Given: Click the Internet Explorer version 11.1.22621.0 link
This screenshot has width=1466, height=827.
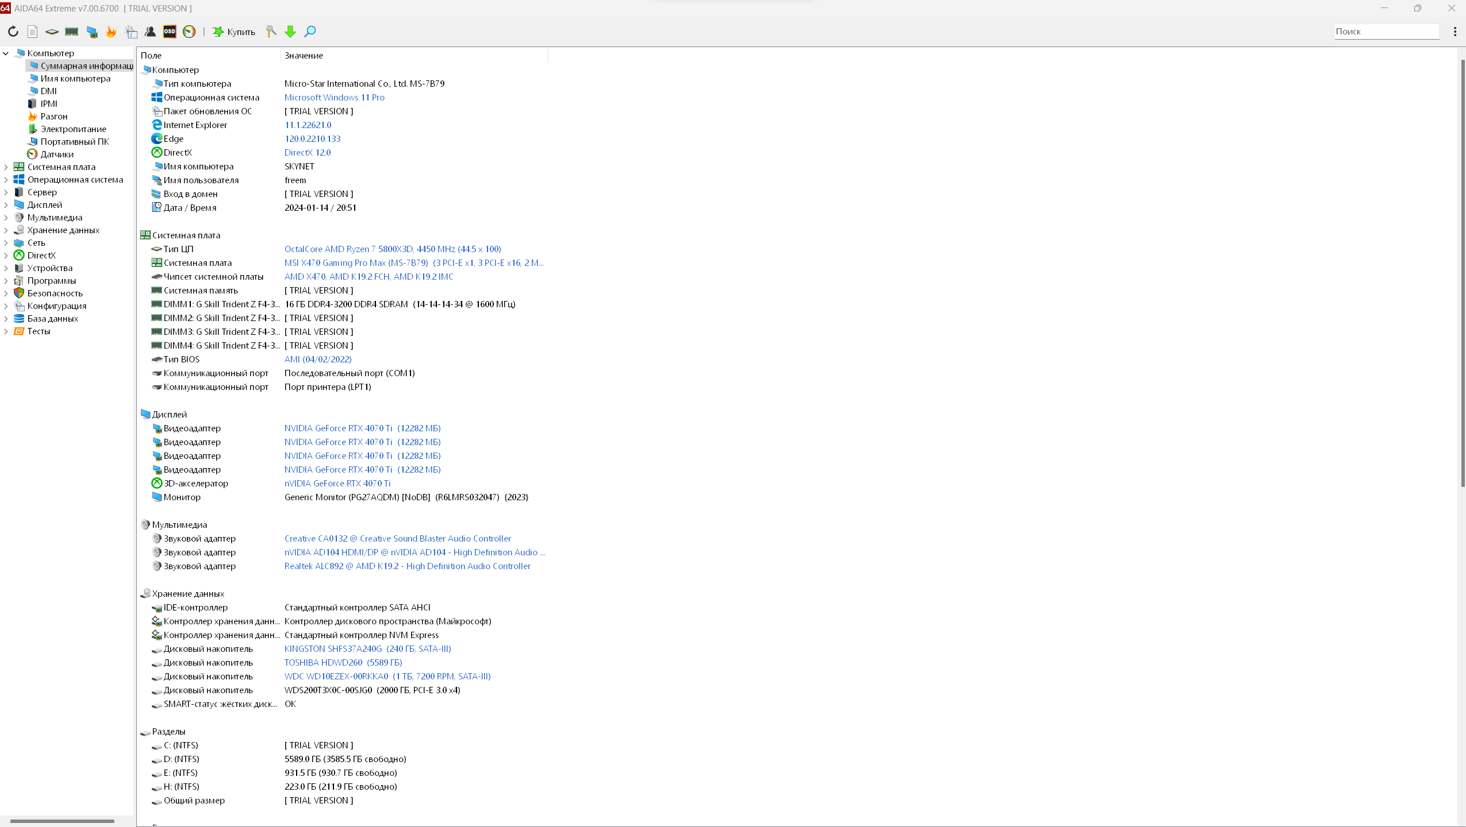Looking at the screenshot, I should coord(308,125).
